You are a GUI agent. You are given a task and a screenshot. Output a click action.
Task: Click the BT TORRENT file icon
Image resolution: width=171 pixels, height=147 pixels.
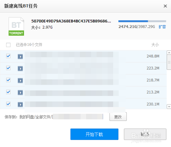tap(16, 26)
